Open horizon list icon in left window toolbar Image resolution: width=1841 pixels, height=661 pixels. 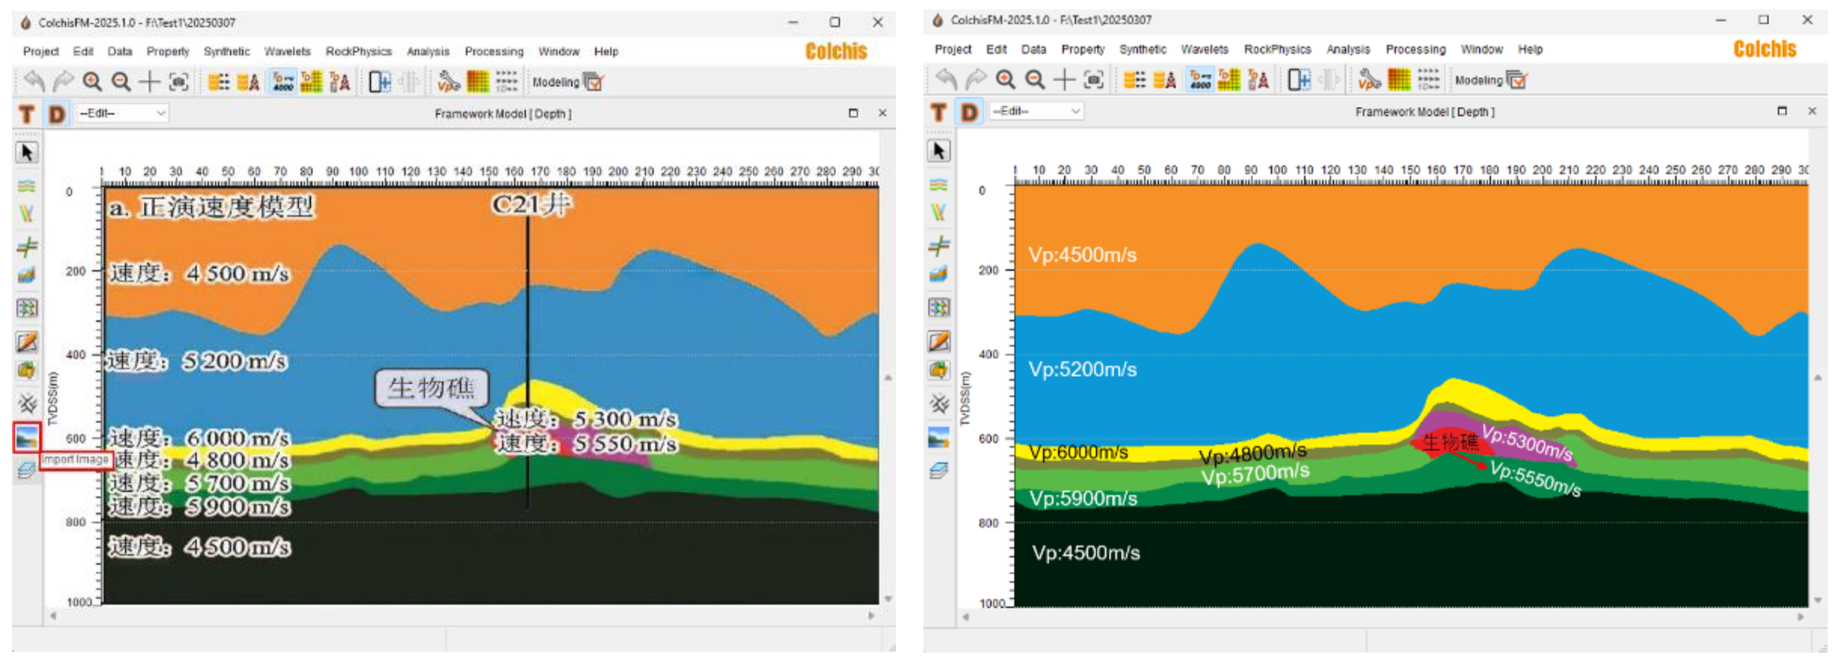(219, 82)
